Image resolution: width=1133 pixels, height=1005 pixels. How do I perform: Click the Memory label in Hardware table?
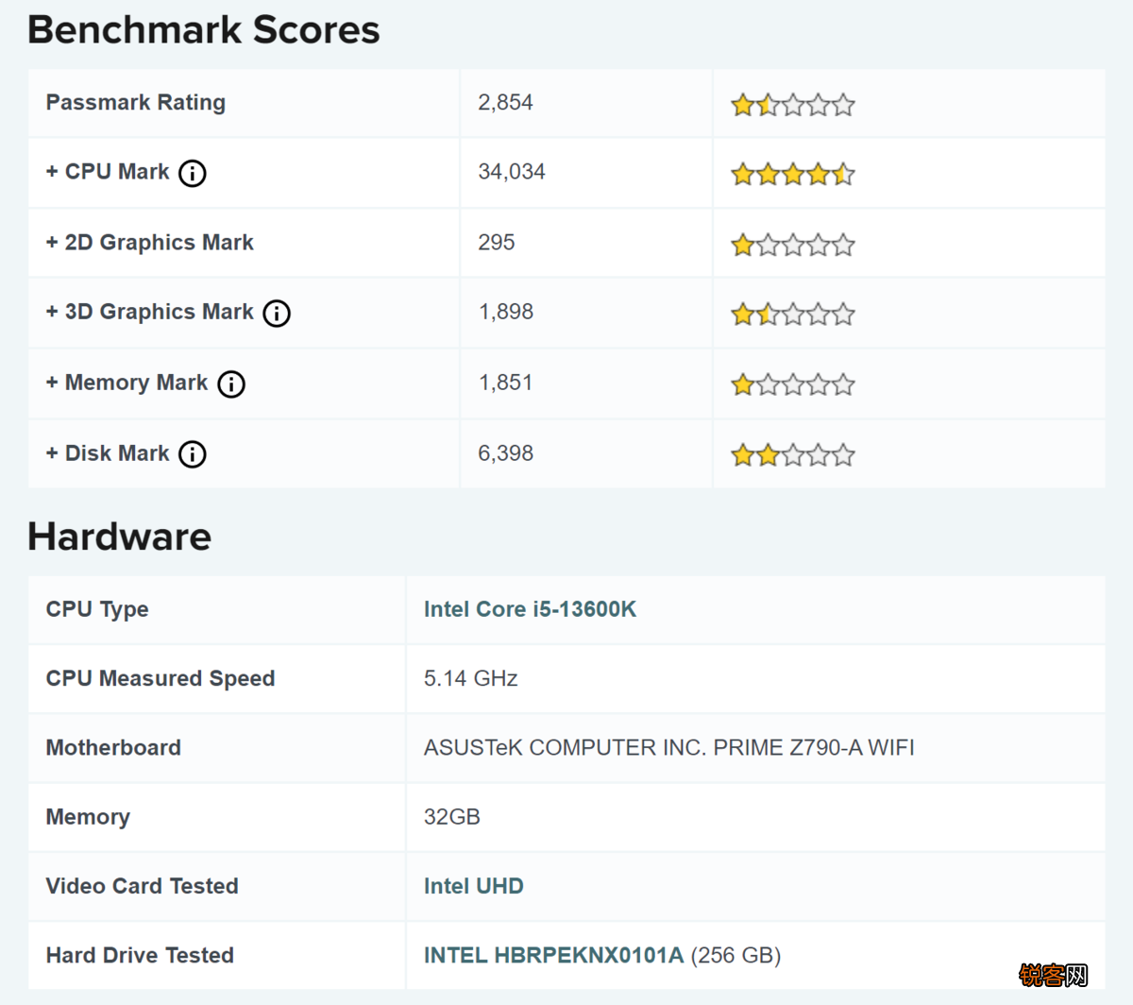point(88,817)
